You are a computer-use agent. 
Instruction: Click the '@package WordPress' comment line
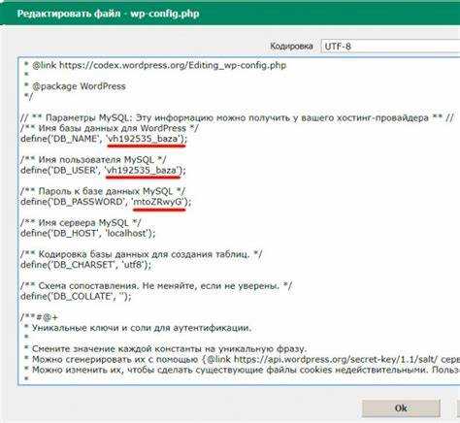tap(79, 86)
